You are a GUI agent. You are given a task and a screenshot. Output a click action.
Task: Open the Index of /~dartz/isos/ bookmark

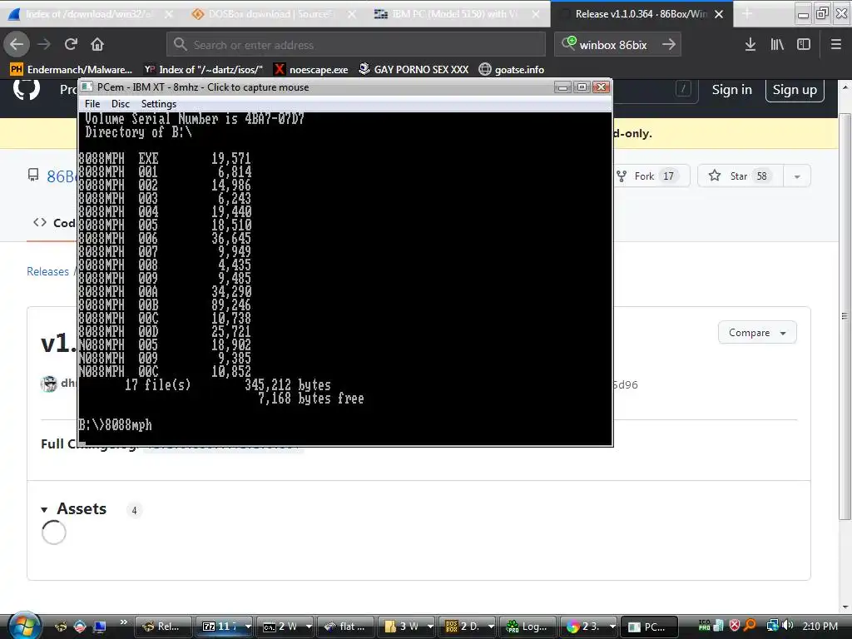204,70
